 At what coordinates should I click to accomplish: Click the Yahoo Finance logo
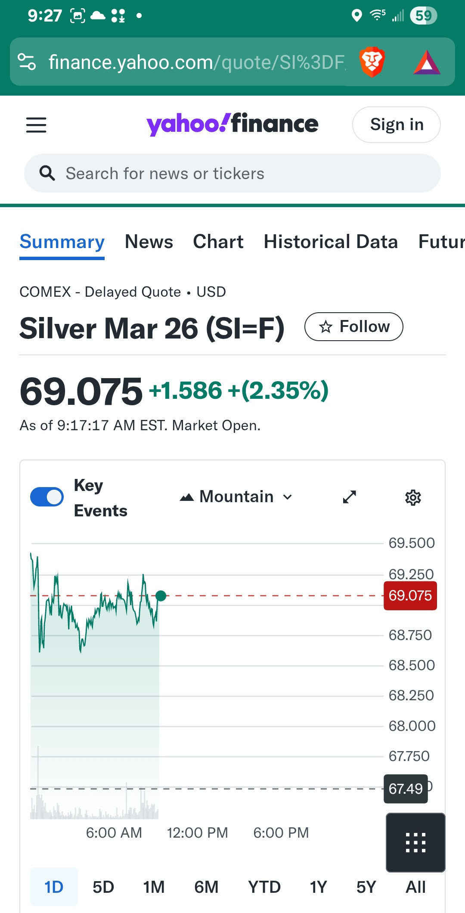232,124
